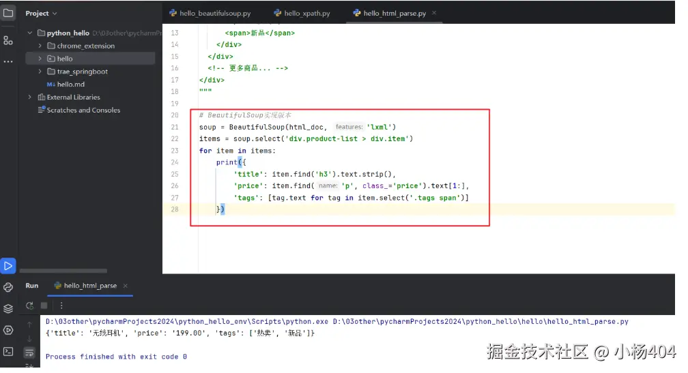Click folder icon of chrome_extension

click(x=51, y=46)
